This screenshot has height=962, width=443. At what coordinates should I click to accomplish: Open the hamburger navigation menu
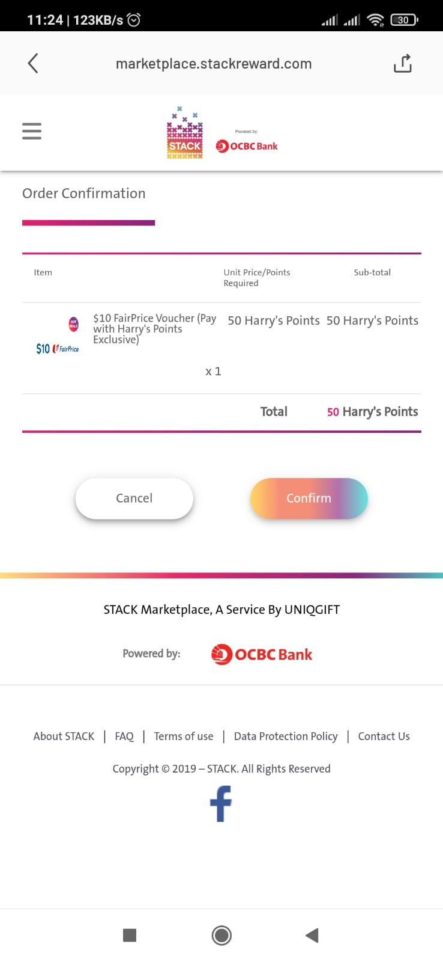pos(32,131)
